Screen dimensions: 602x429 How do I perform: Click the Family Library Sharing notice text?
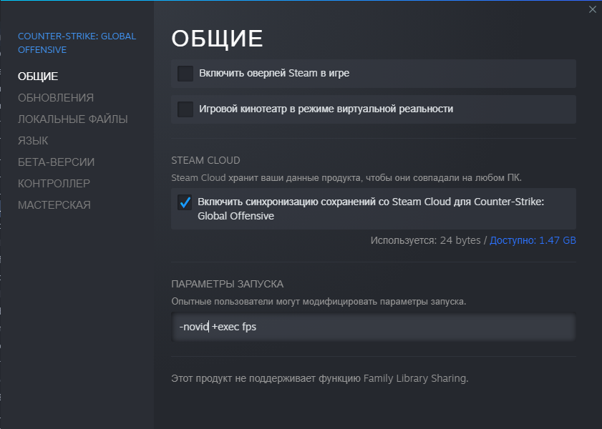[319, 378]
